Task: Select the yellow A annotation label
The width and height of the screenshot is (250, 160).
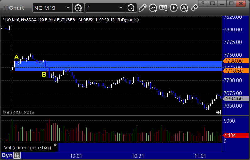Action: click(16, 57)
